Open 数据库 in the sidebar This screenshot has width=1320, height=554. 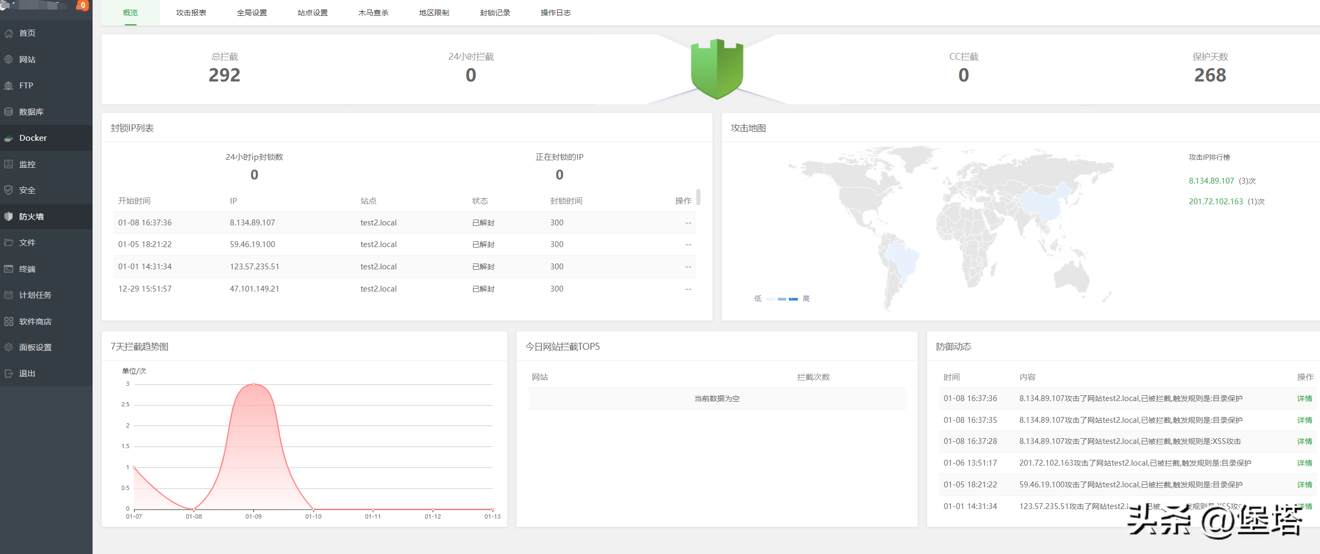[x=46, y=112]
